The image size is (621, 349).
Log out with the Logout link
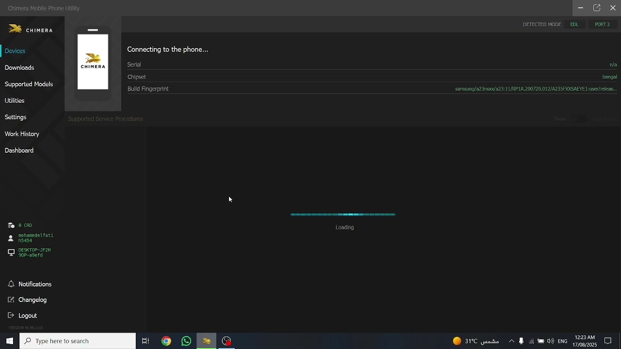[x=28, y=316]
